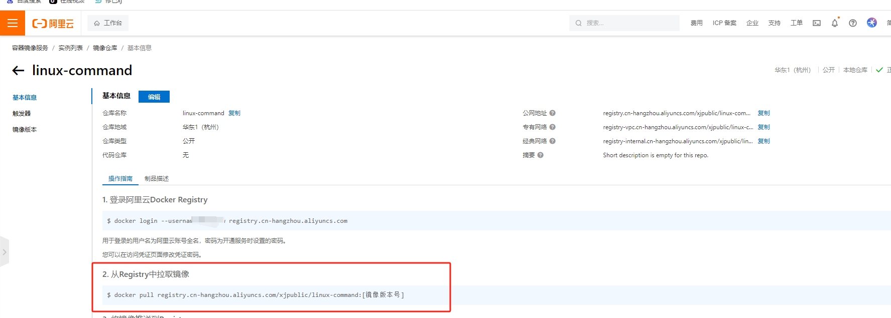This screenshot has width=891, height=318.
Task: Open the 工作台 workbench button
Action: pyautogui.click(x=108, y=23)
